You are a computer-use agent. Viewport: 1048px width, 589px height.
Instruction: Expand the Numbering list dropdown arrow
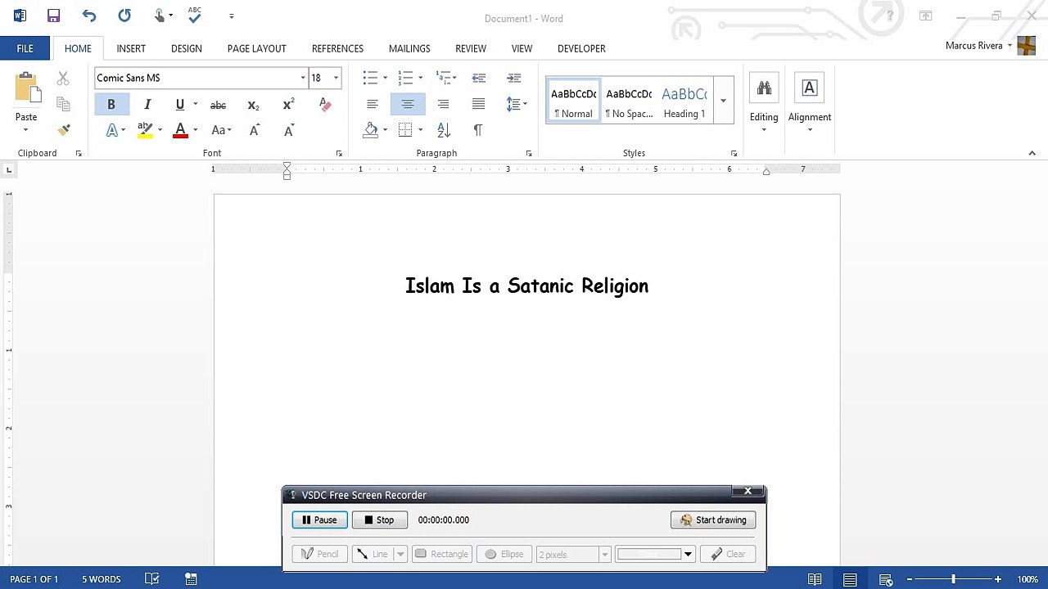[x=420, y=78]
